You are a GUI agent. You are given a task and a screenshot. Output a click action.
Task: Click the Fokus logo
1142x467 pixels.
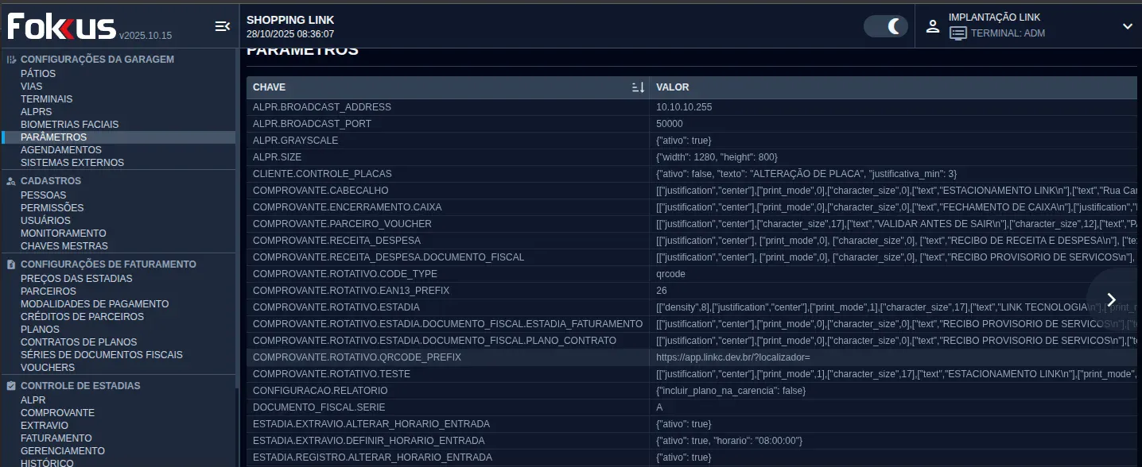pyautogui.click(x=62, y=26)
